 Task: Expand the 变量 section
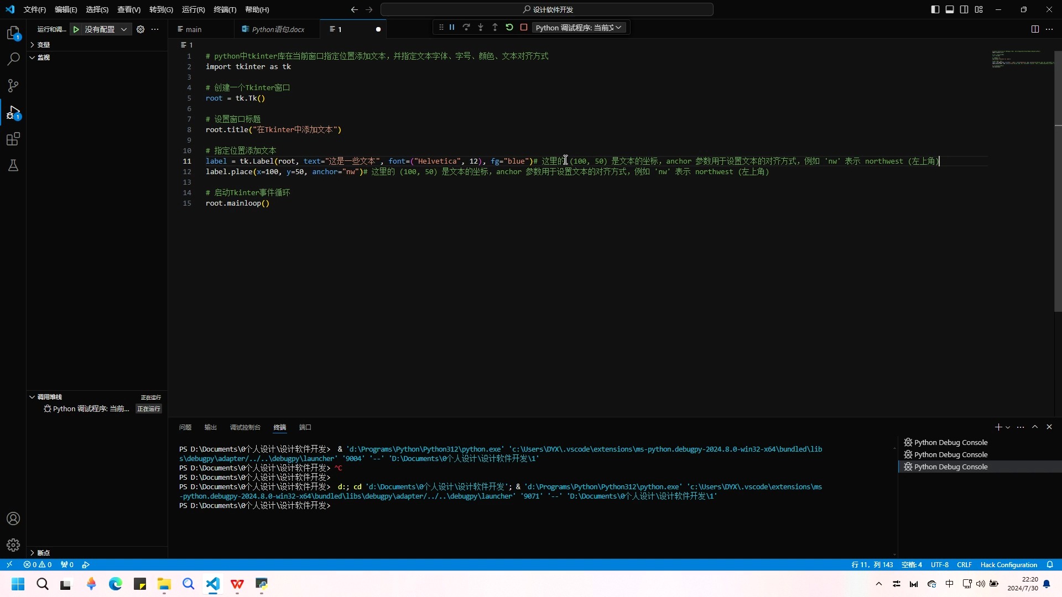pos(44,45)
